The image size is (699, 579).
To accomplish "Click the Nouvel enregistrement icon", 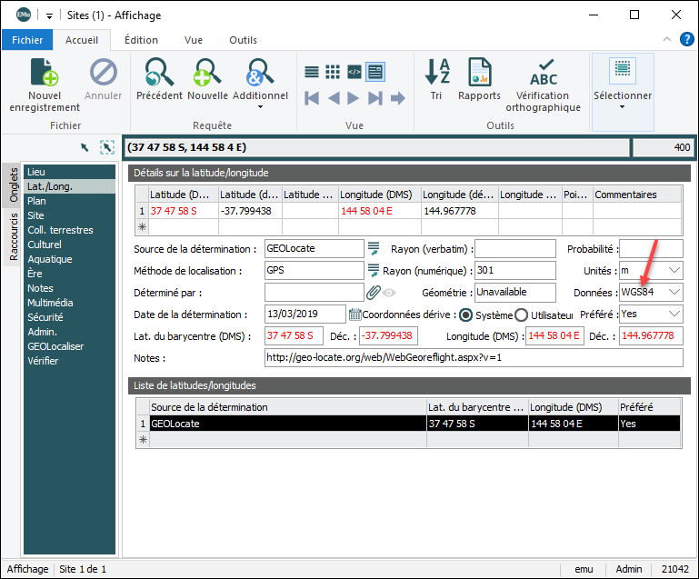I will pyautogui.click(x=45, y=74).
